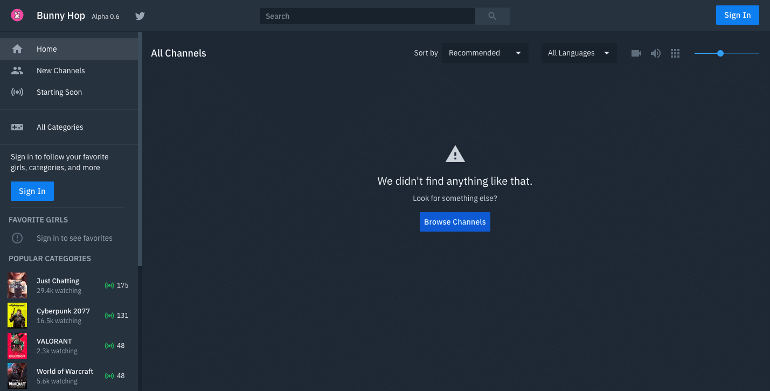Click the thumbnail size slider handle
Screen dimensions: 770x391
720,53
